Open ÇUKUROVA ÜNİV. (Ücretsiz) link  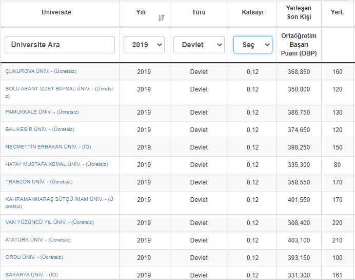tap(41, 71)
